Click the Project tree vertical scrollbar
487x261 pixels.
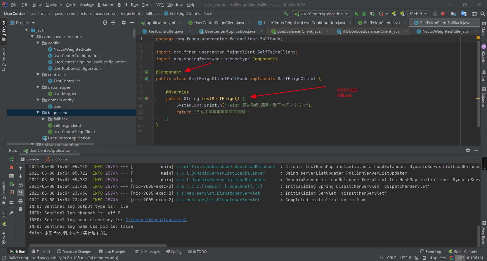click(x=134, y=33)
